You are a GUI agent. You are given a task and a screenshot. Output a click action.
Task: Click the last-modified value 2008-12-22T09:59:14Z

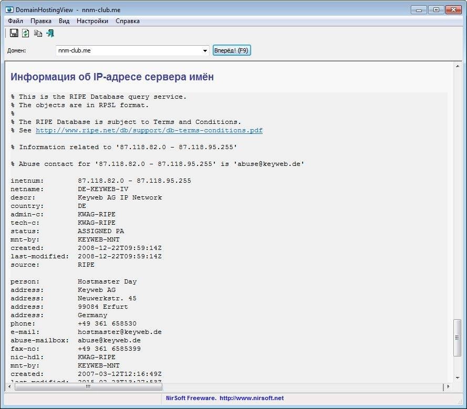120,256
